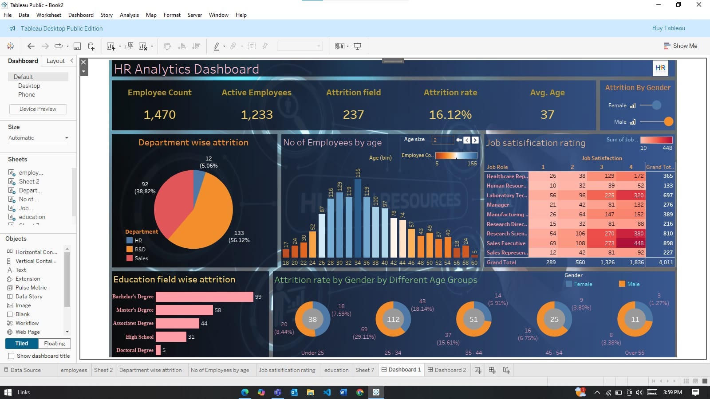The height and width of the screenshot is (399, 710).
Task: Click new worksheet icon in bottom tabs
Action: [x=478, y=370]
